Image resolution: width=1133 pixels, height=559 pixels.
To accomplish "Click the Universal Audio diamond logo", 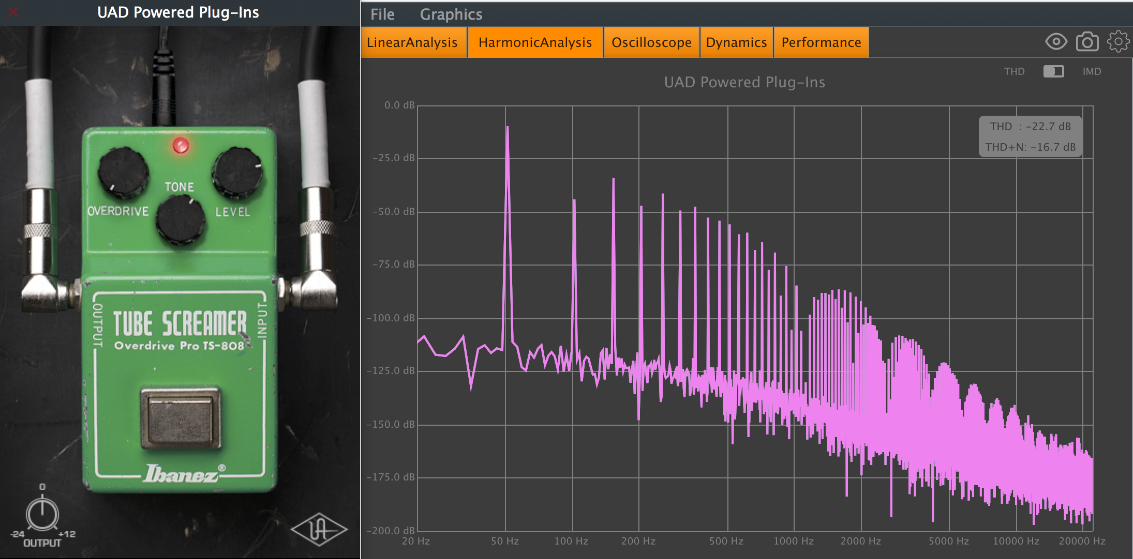I will coord(319,529).
